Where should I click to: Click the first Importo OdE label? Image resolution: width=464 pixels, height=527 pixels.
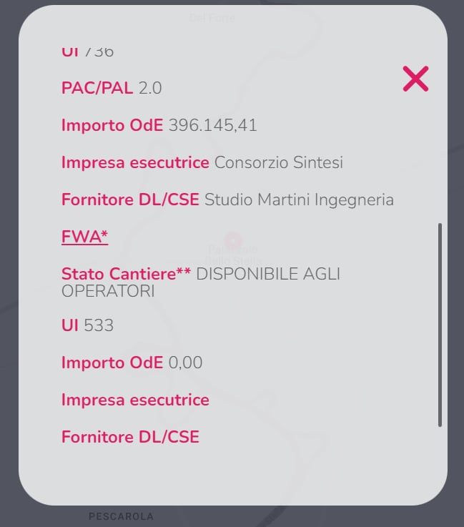(x=112, y=125)
